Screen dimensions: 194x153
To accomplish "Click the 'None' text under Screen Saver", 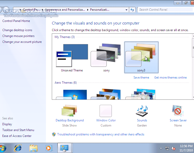I will click(x=178, y=125).
